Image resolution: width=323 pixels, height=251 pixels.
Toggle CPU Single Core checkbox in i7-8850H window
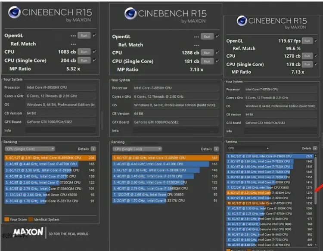point(217,61)
